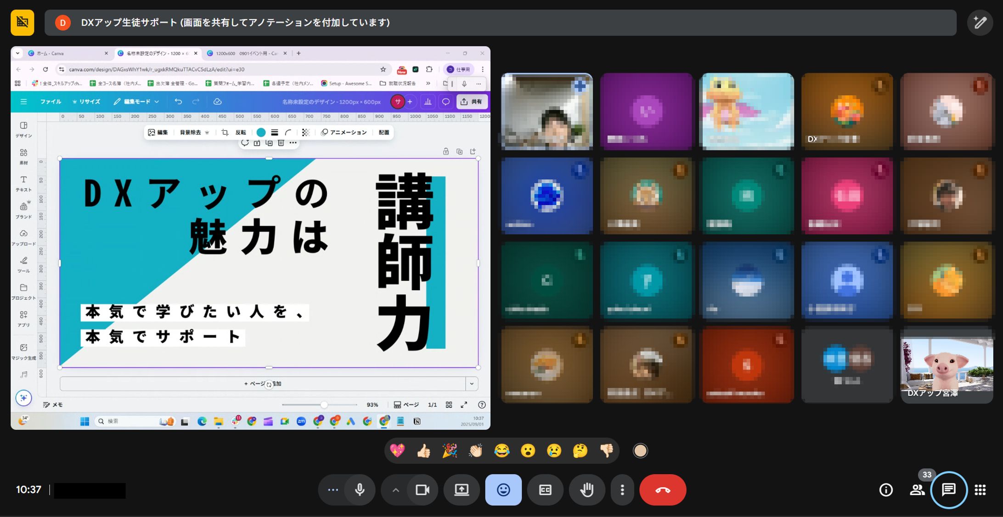Open the teal color swatch in toolbar
This screenshot has width=1003, height=517.
pyautogui.click(x=261, y=132)
